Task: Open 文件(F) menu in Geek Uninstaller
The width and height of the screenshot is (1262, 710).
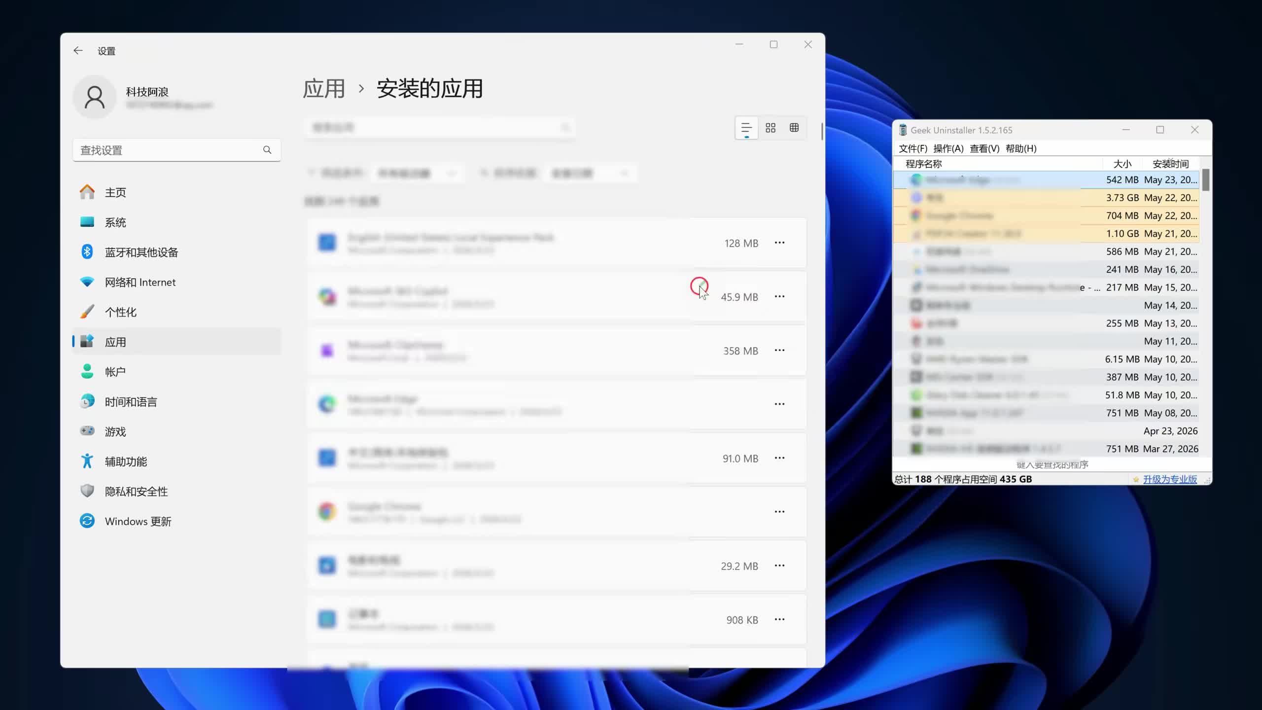Action: click(912, 148)
